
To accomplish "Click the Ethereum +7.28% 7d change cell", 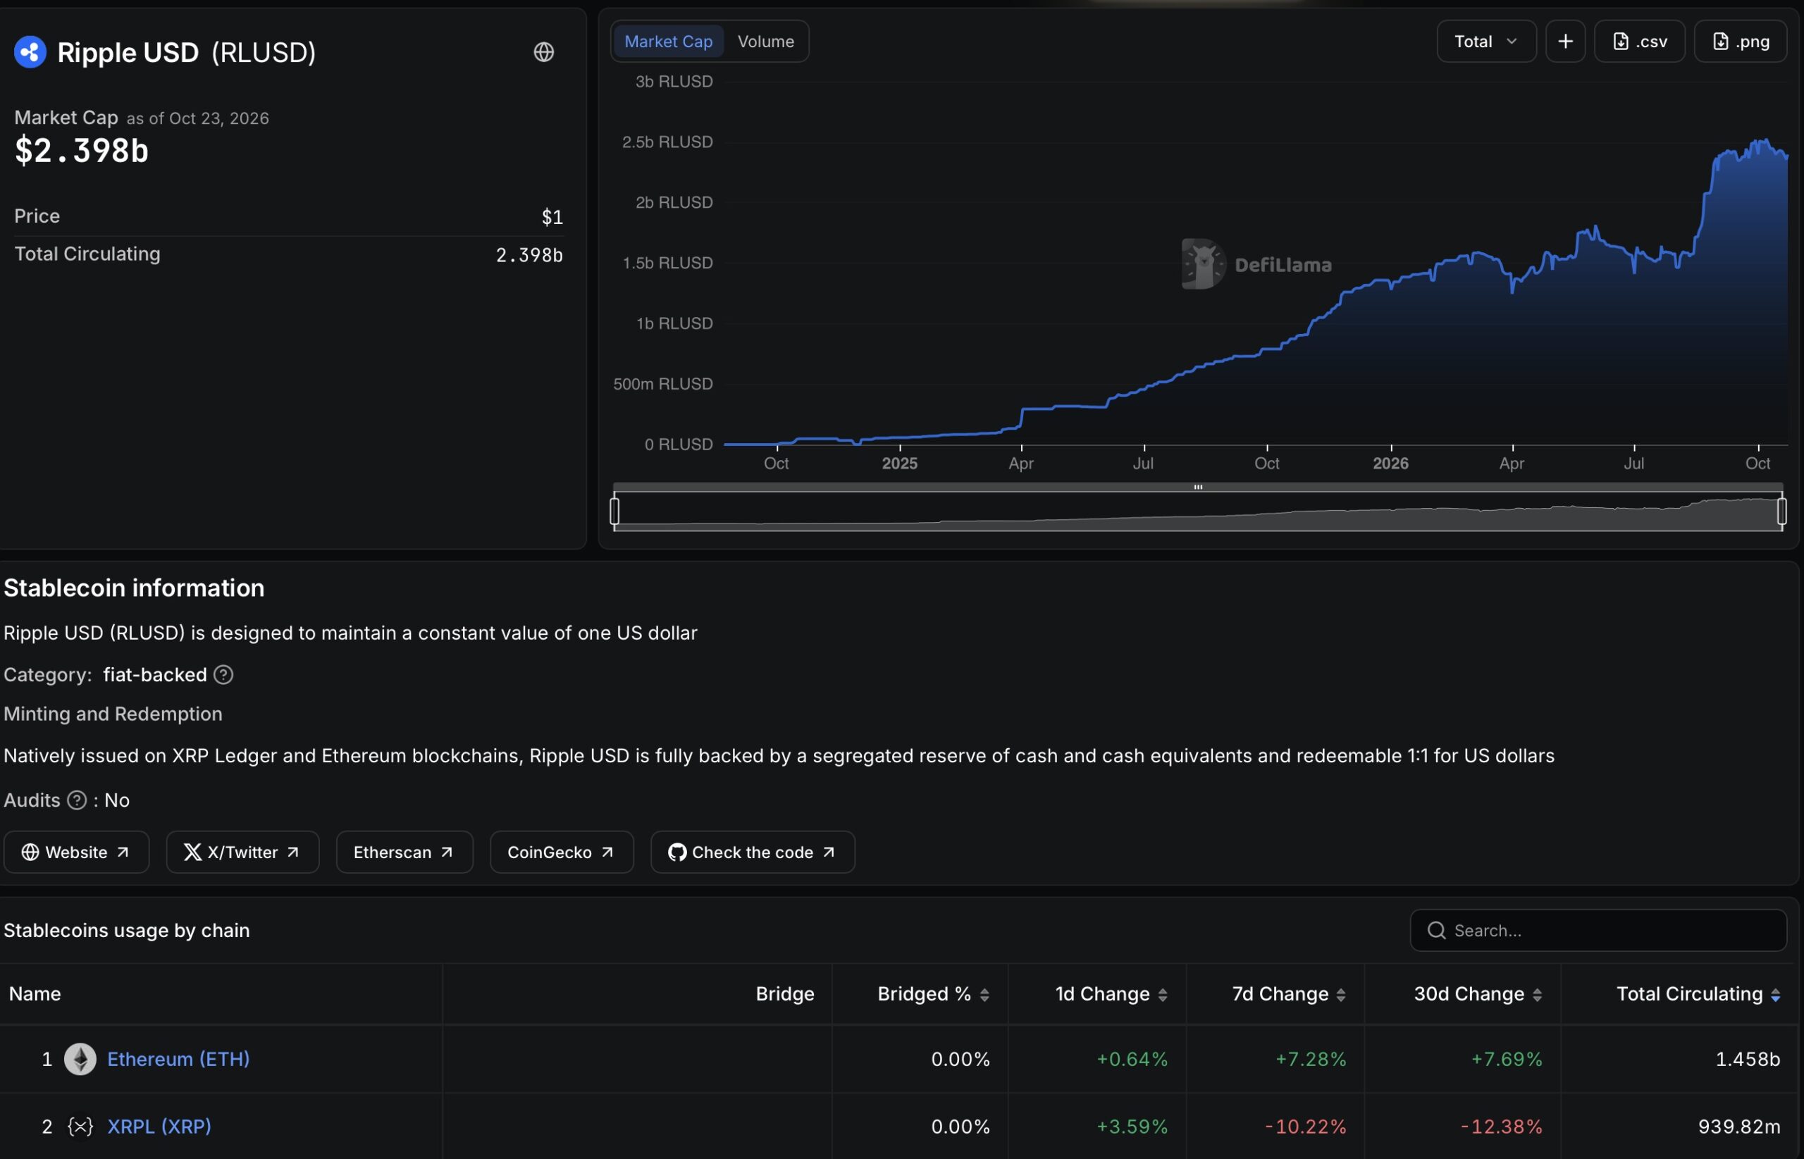I will (1310, 1059).
